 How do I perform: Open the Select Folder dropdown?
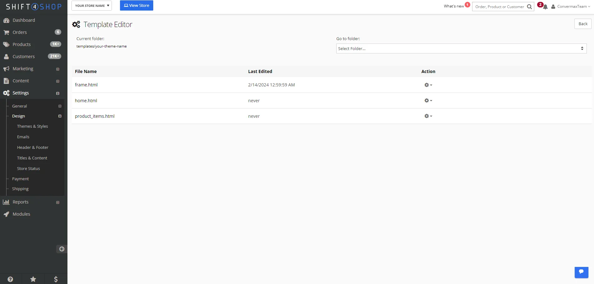tap(461, 48)
